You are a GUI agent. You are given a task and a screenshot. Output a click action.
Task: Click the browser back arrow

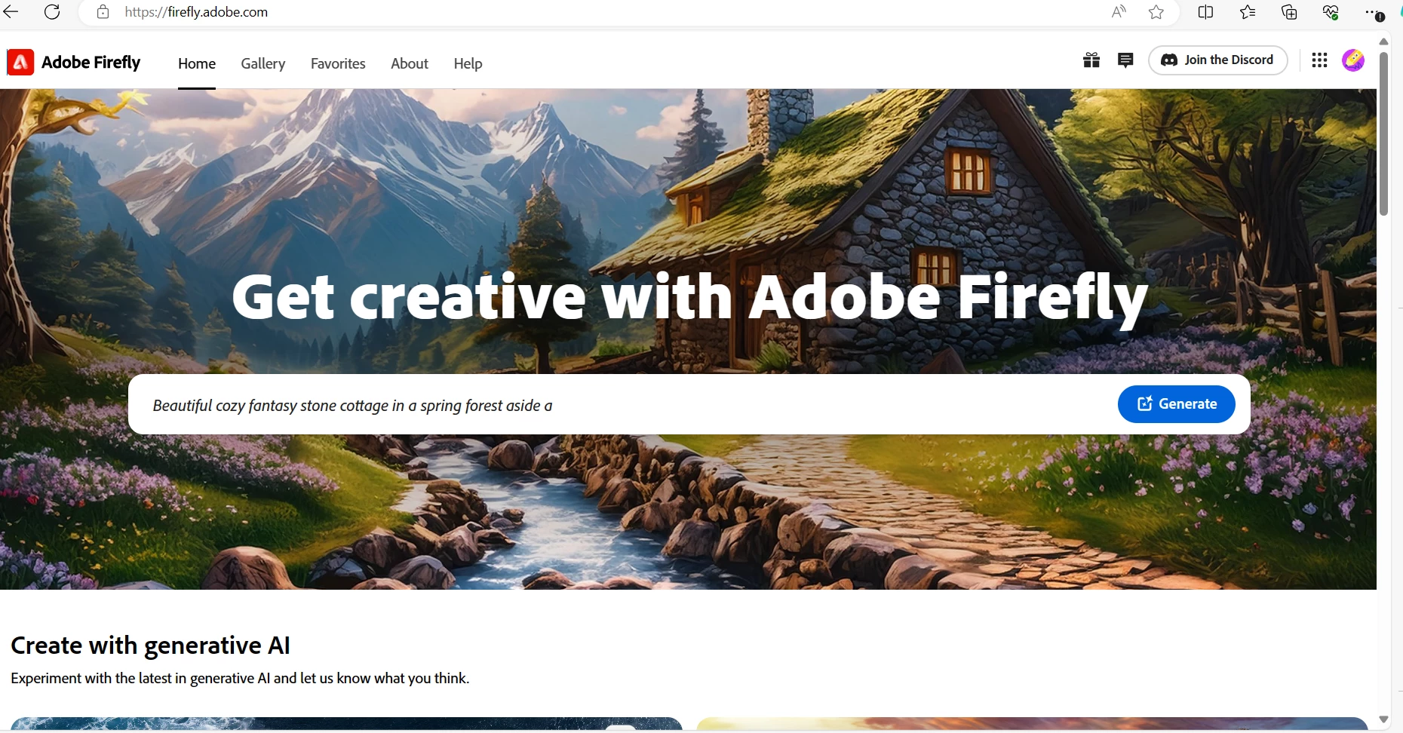[11, 12]
